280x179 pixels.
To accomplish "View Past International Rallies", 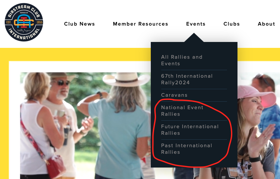I will coord(186,149).
